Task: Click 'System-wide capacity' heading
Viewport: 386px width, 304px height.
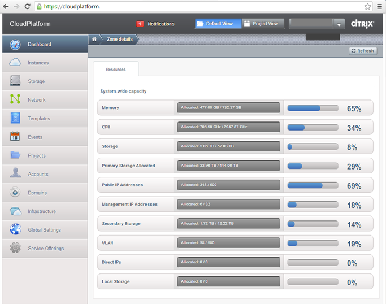Action: 123,92
